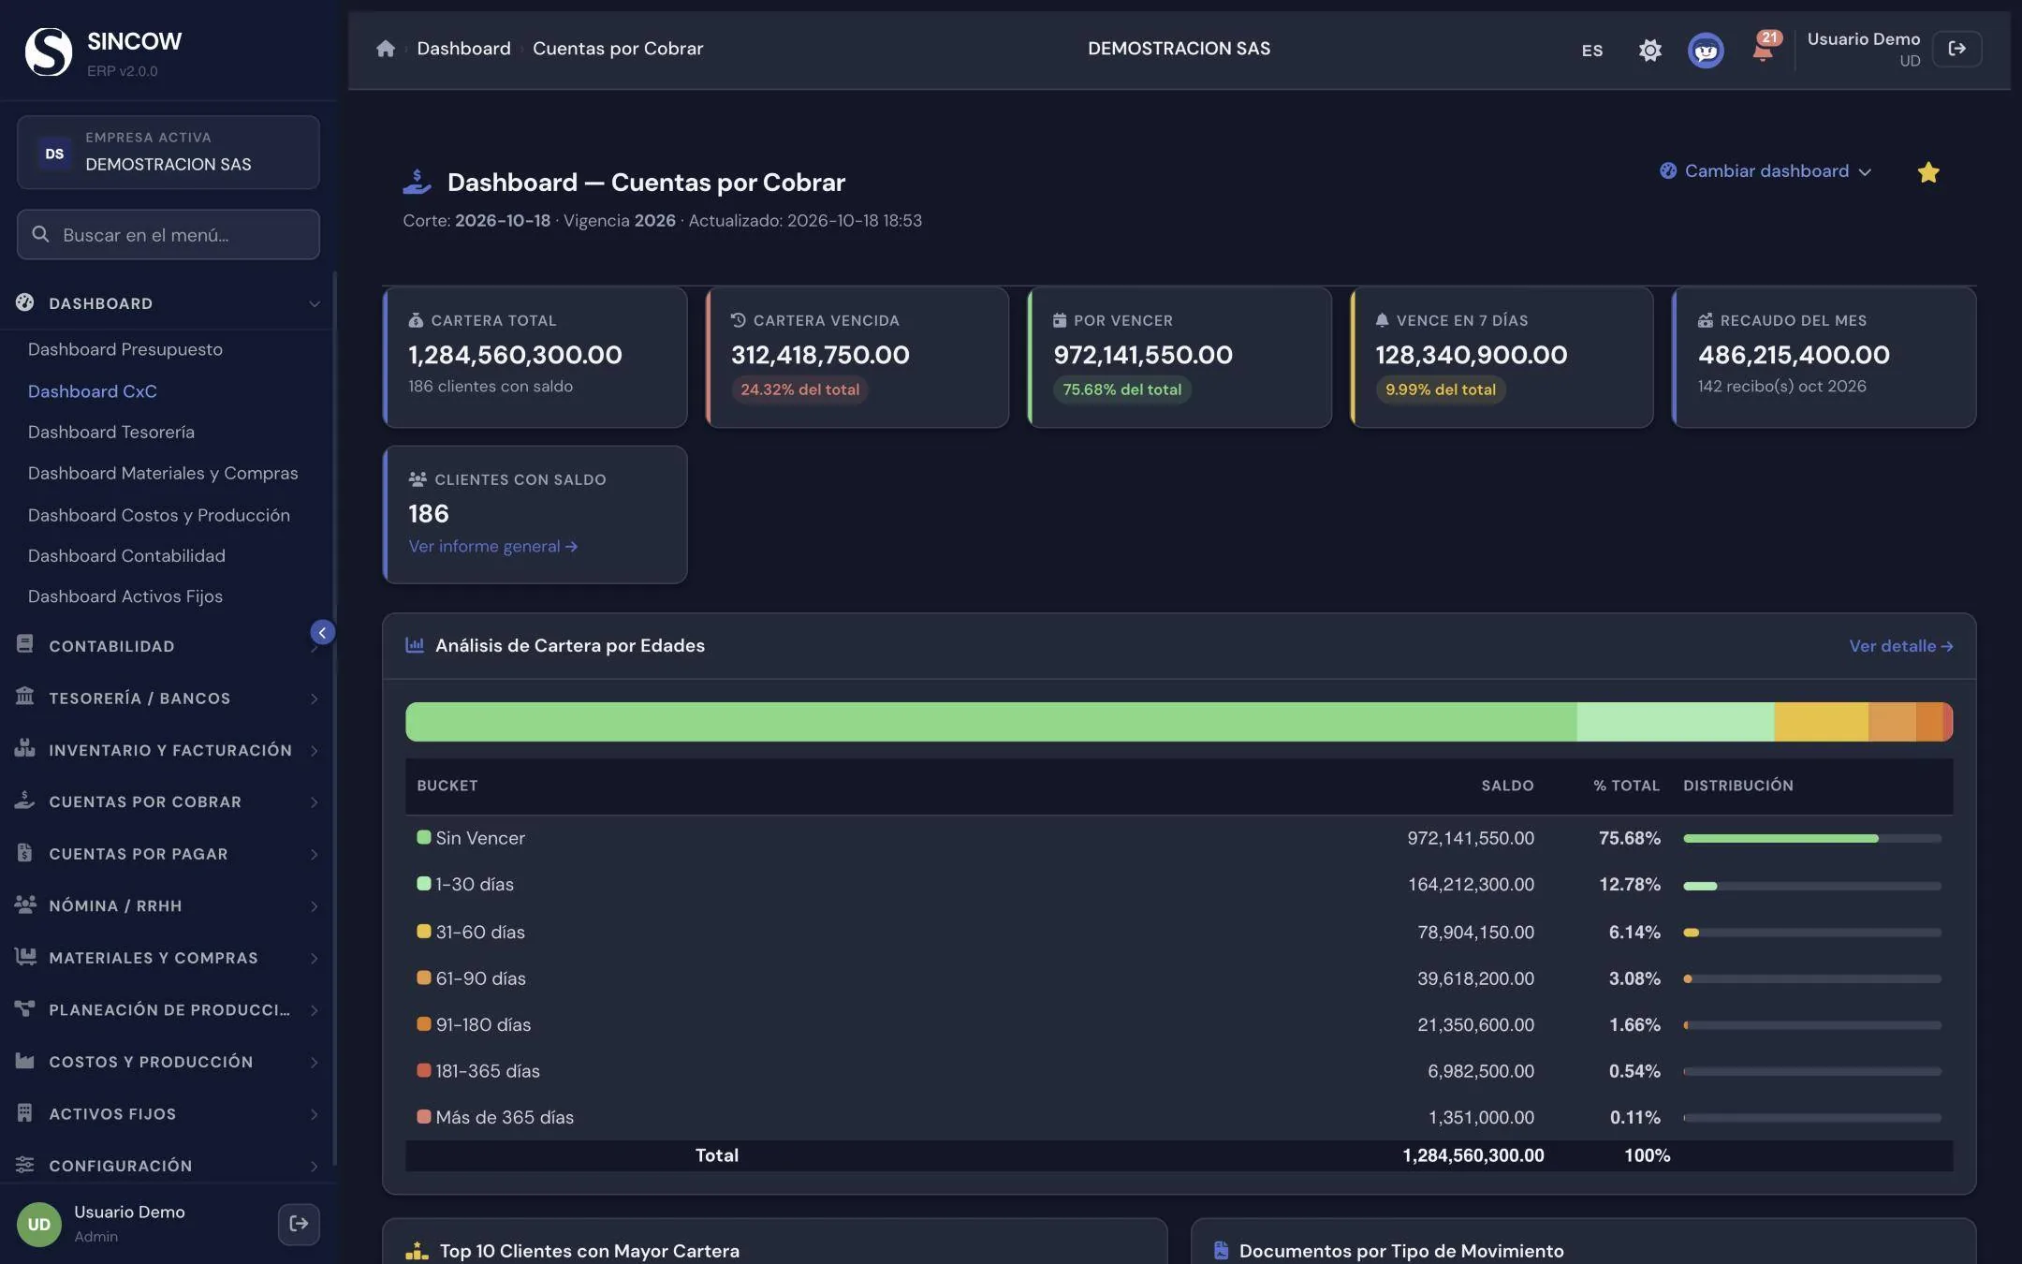Screen dimensions: 2022x1264
Task: Click the Cartera Vencida summary card
Action: (x=857, y=357)
